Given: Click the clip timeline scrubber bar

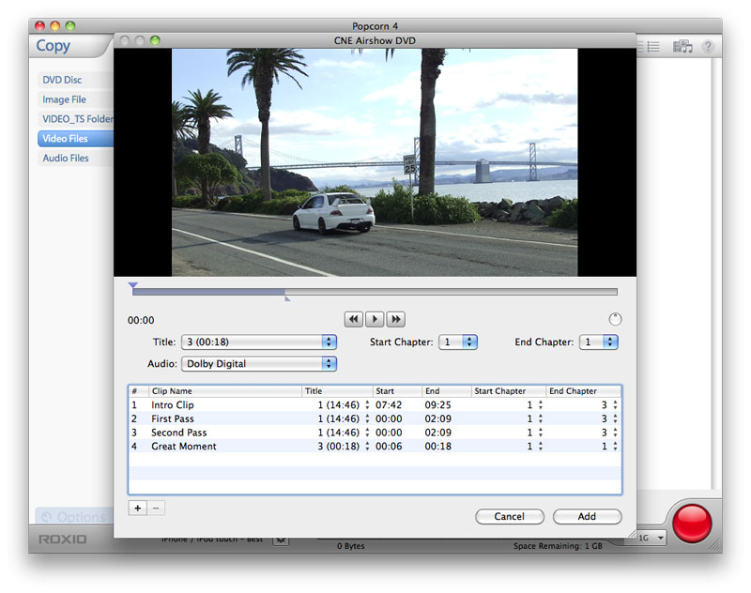Looking at the screenshot, I should point(375,292).
